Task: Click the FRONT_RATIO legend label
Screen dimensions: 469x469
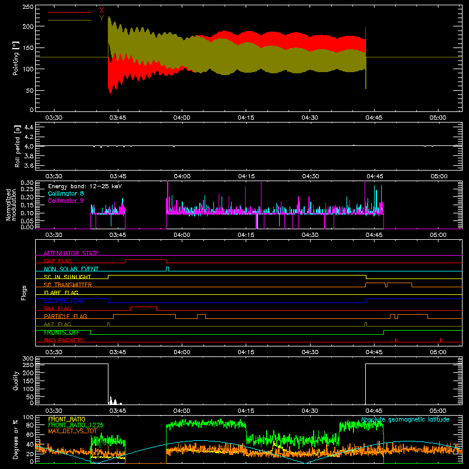Action: click(67, 419)
